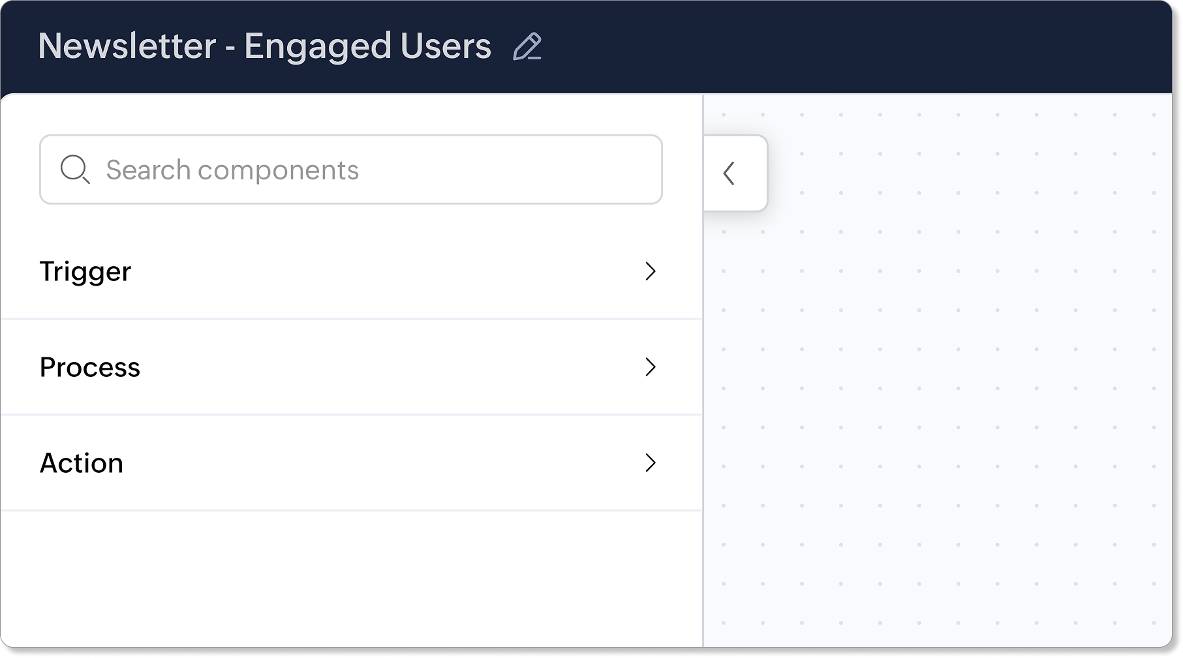This screenshot has height=658, width=1183.
Task: Click the white sidebar collapse tab button
Action: pos(735,173)
